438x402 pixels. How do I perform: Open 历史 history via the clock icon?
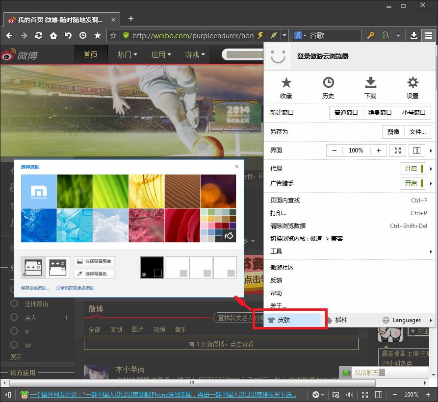[328, 87]
